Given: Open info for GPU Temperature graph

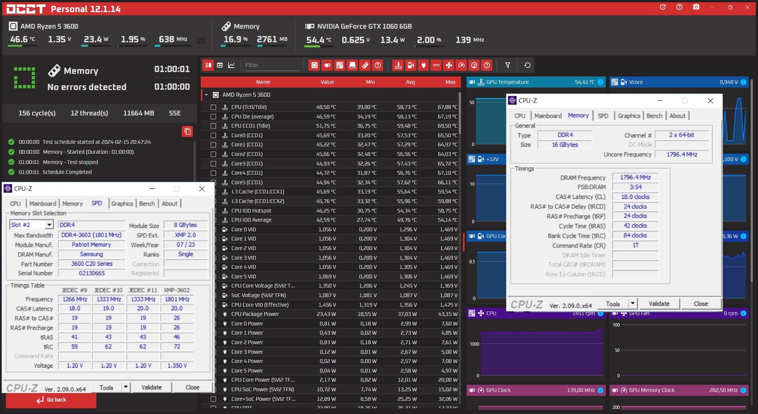Looking at the screenshot, I should tap(600, 82).
